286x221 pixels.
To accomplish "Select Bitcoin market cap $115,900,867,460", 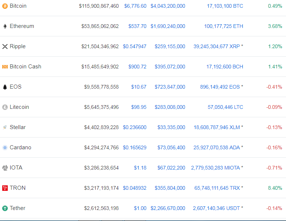I will click(x=99, y=6).
